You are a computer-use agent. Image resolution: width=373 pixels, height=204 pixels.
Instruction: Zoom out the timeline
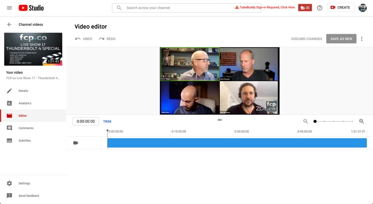[x=306, y=121]
